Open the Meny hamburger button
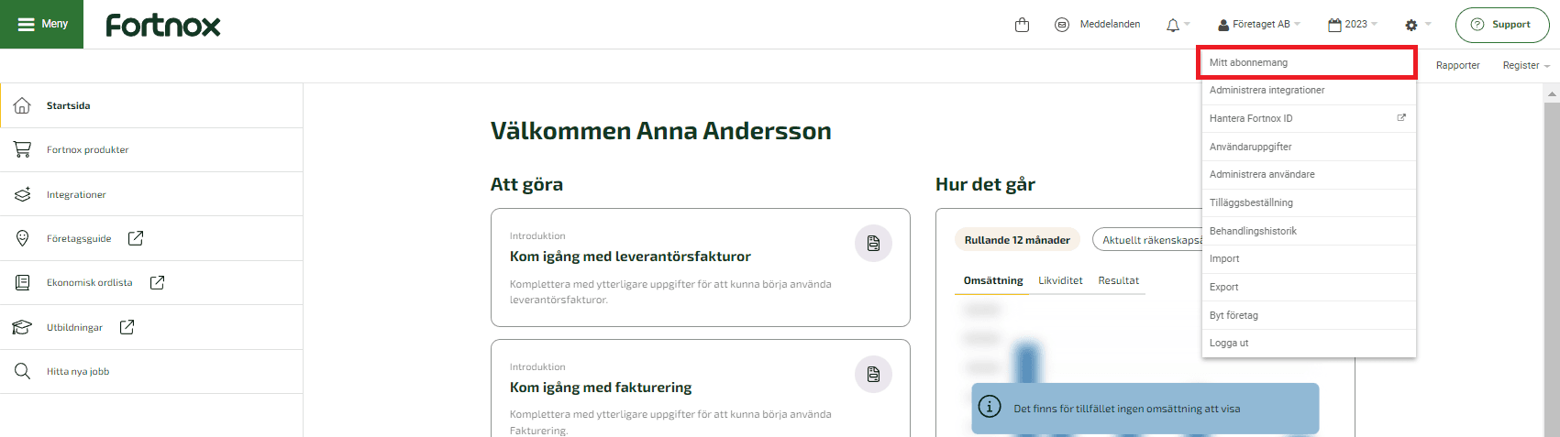 tap(42, 24)
